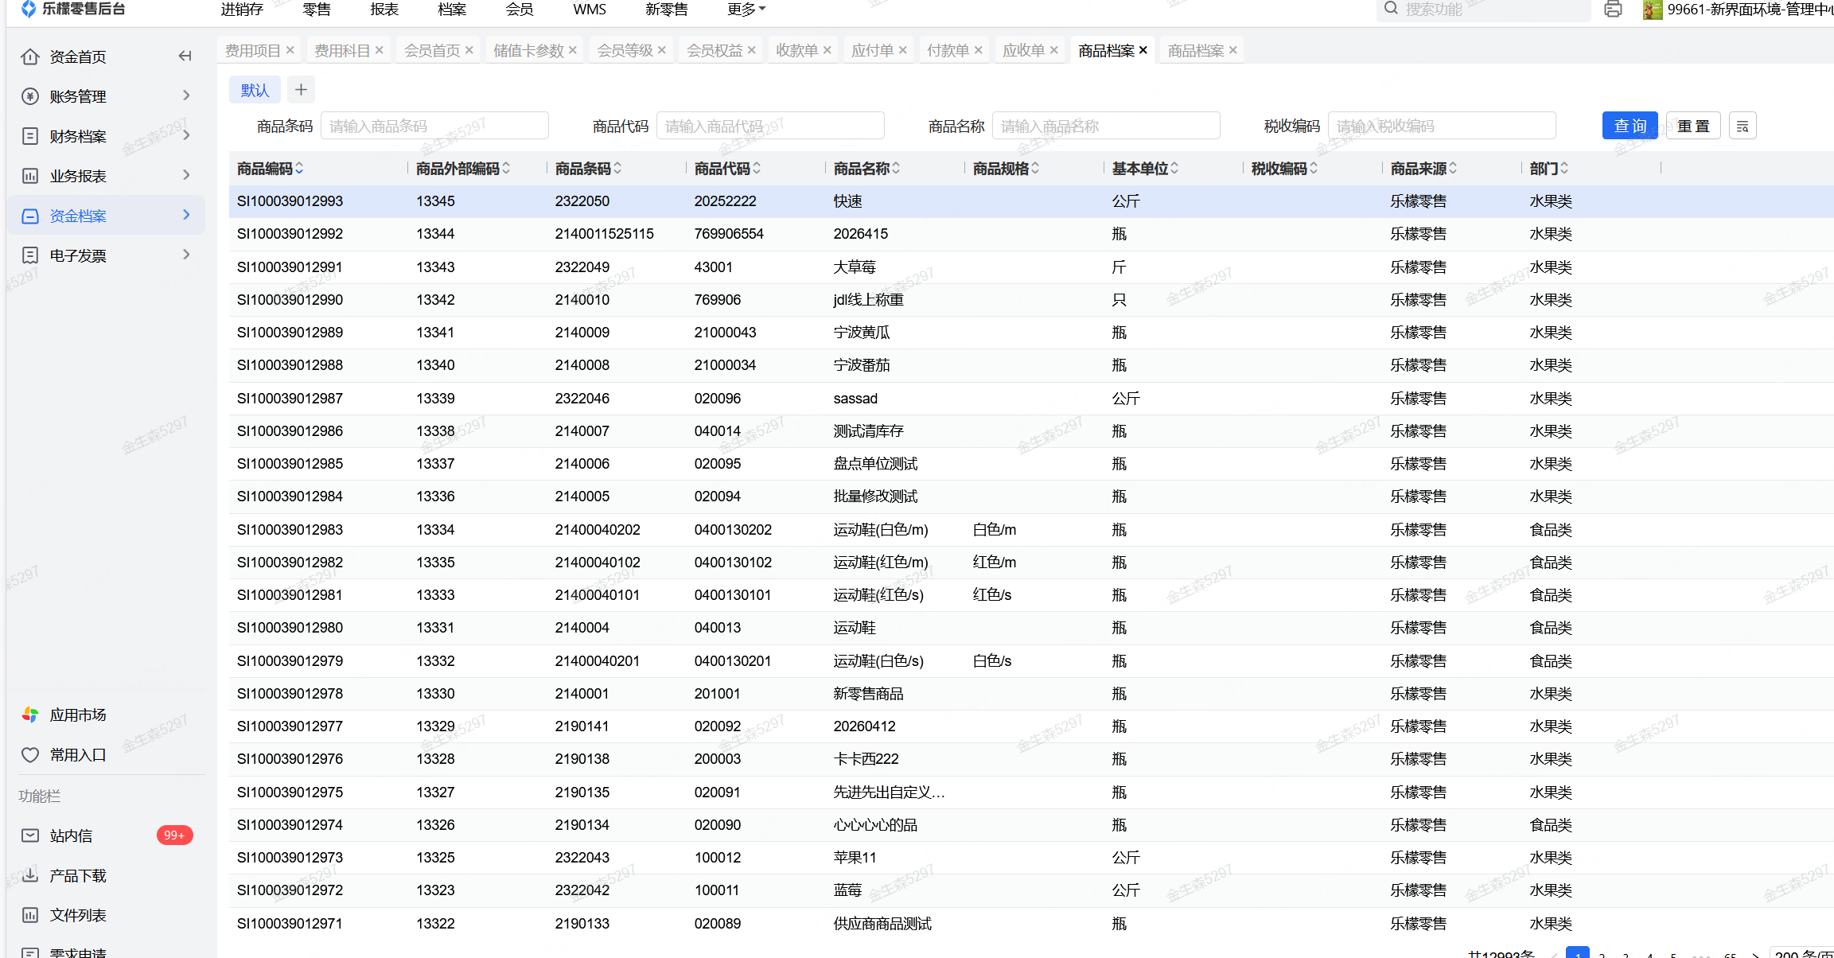Open WMS top menu item

coord(589,10)
